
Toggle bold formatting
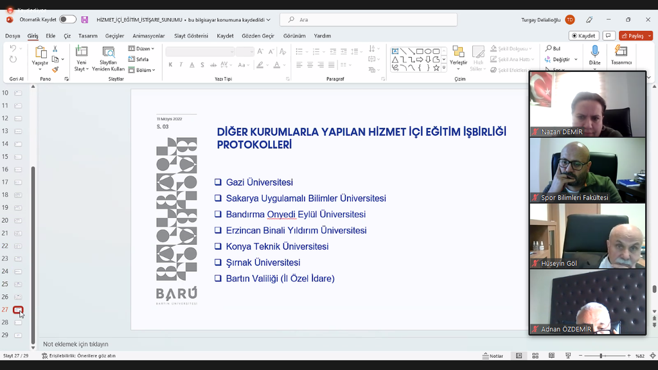pyautogui.click(x=170, y=65)
